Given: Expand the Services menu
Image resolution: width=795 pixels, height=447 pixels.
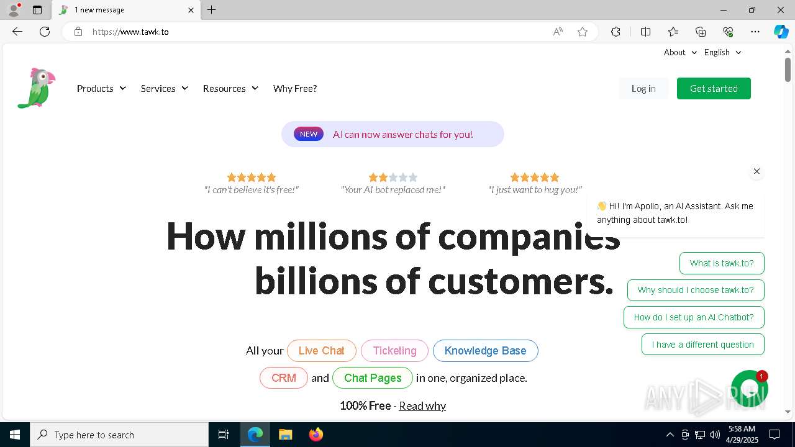Looking at the screenshot, I should 165,89.
